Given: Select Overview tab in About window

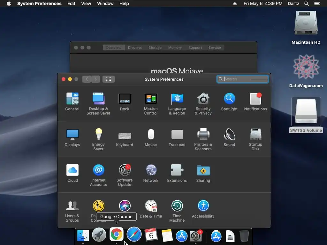Looking at the screenshot, I should coord(114,48).
